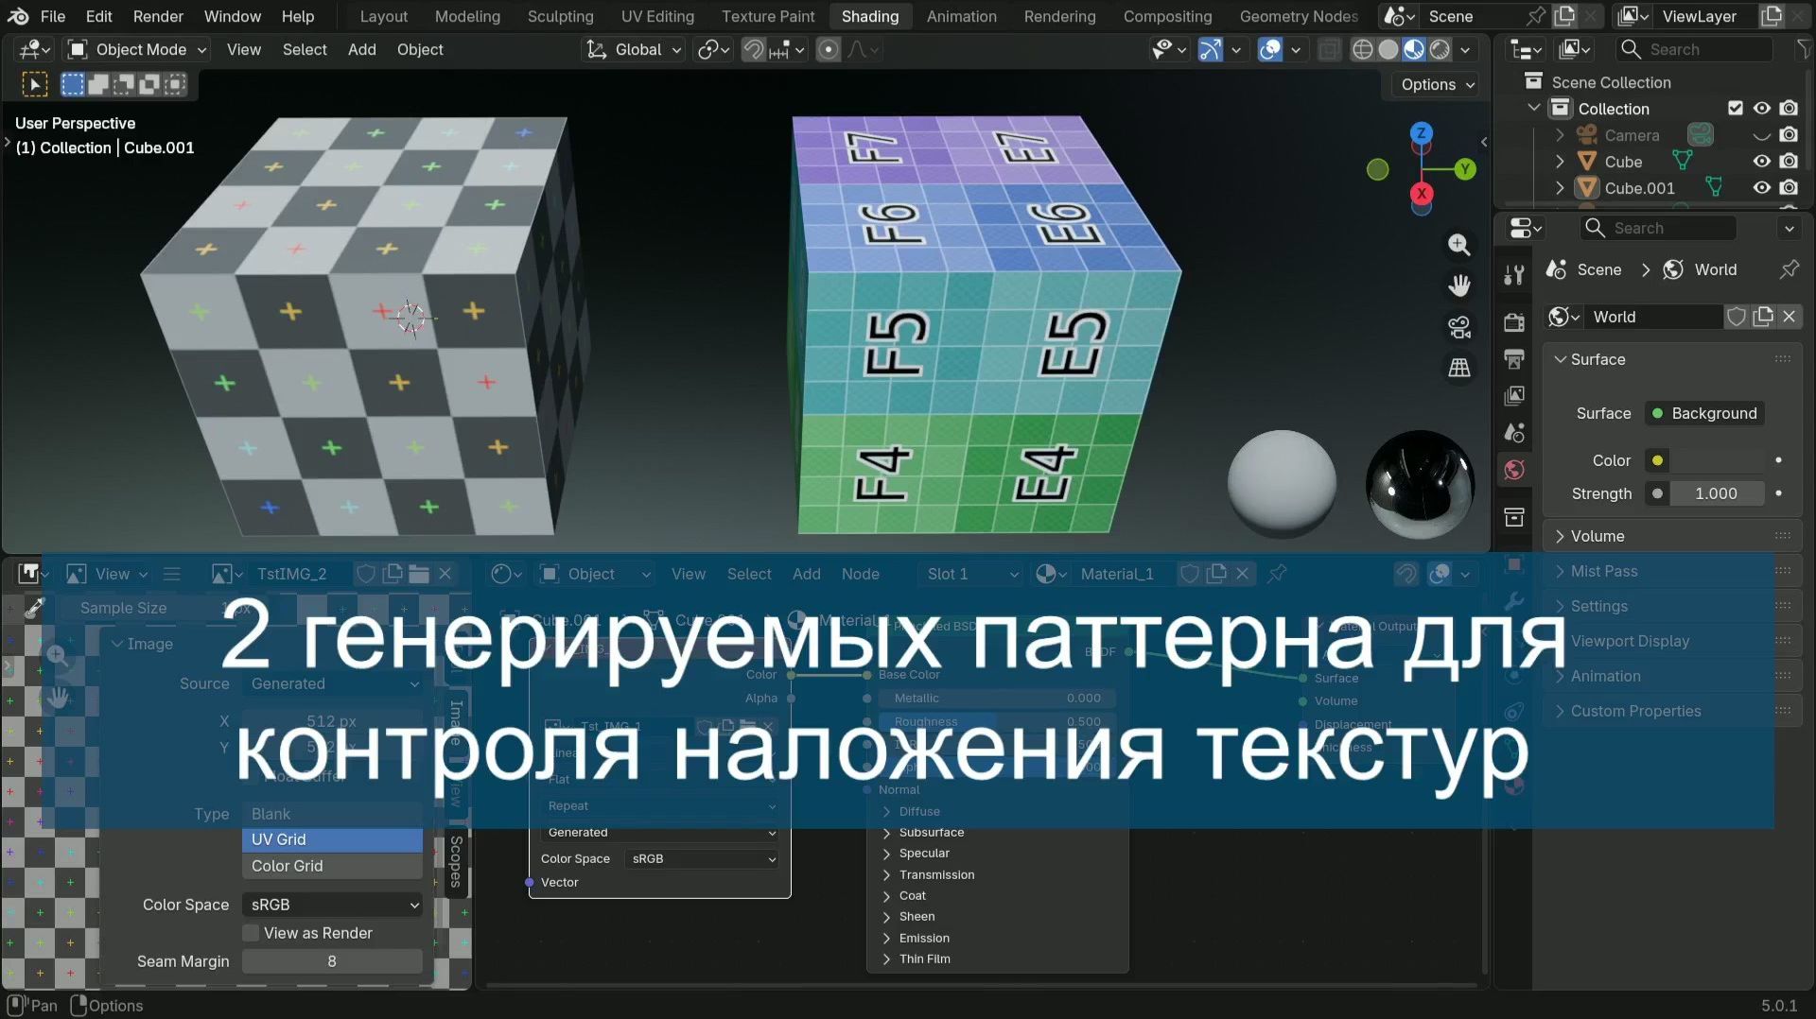Select the World properties globe icon
The width and height of the screenshot is (1816, 1019).
pyautogui.click(x=1514, y=470)
